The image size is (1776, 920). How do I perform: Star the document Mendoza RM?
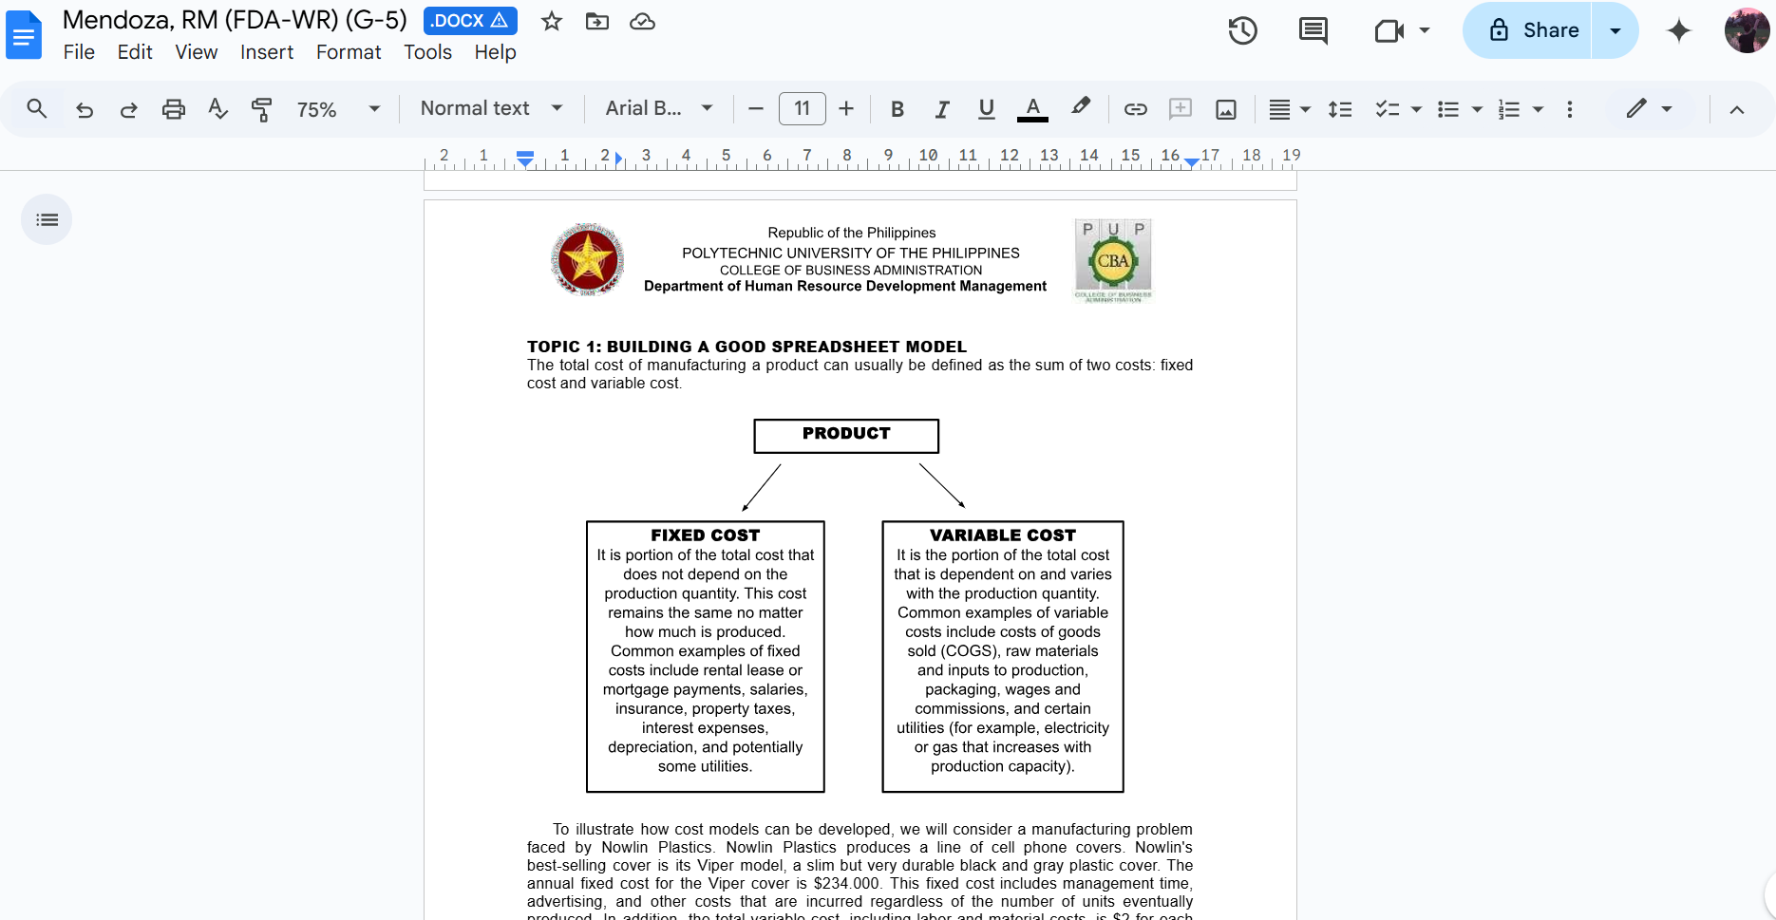[x=551, y=20]
